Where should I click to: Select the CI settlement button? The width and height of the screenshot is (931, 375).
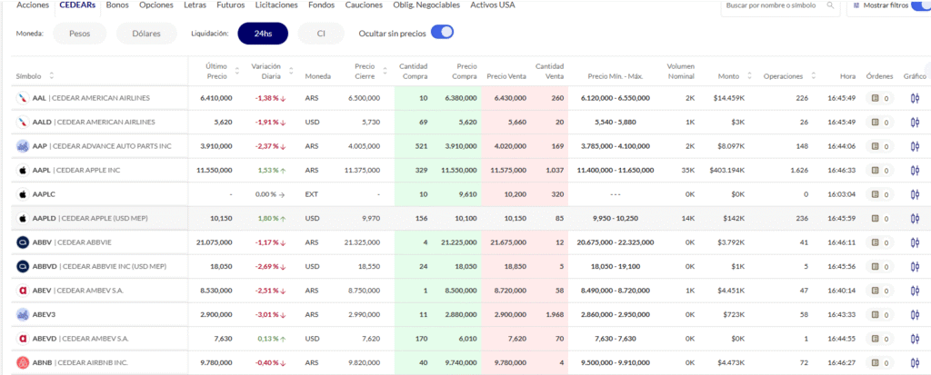[x=321, y=34]
